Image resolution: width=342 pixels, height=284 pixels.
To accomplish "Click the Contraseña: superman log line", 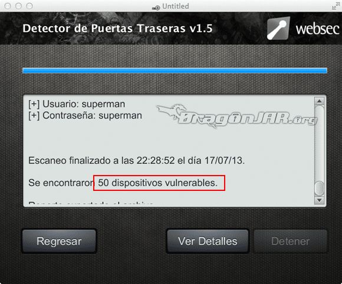I will pos(85,115).
